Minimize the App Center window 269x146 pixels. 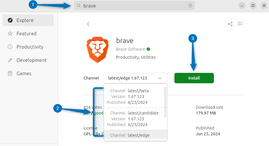242,5
